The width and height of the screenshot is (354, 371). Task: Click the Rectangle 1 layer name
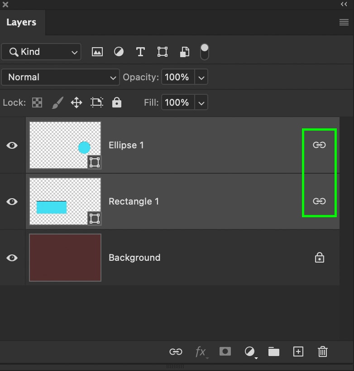coord(134,201)
